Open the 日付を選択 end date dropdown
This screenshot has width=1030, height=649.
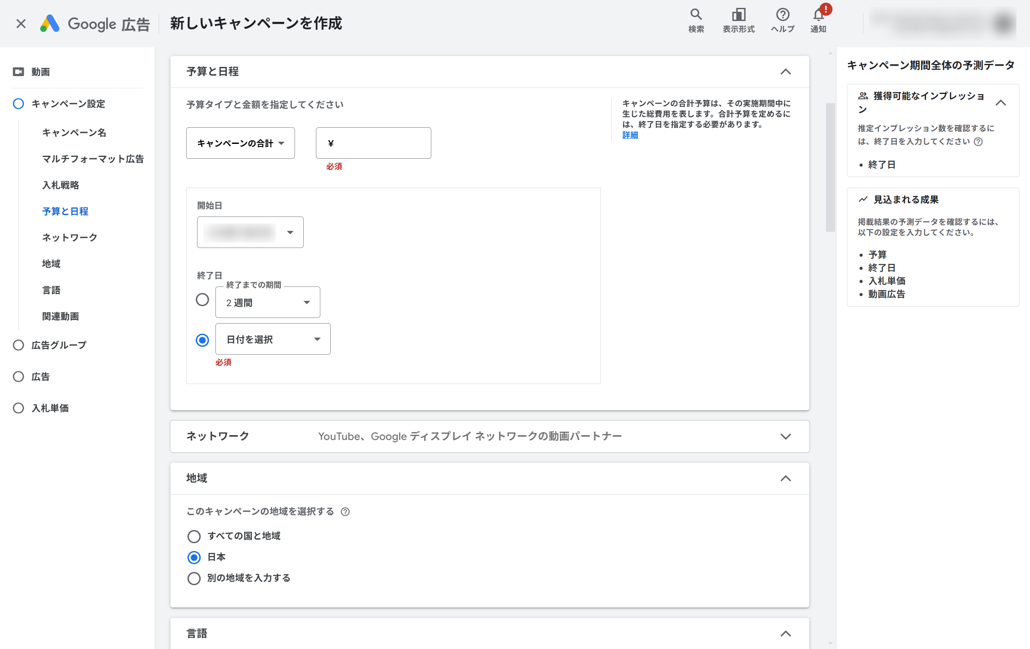coord(273,339)
